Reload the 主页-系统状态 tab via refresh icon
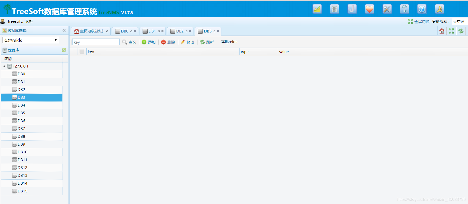 point(107,31)
